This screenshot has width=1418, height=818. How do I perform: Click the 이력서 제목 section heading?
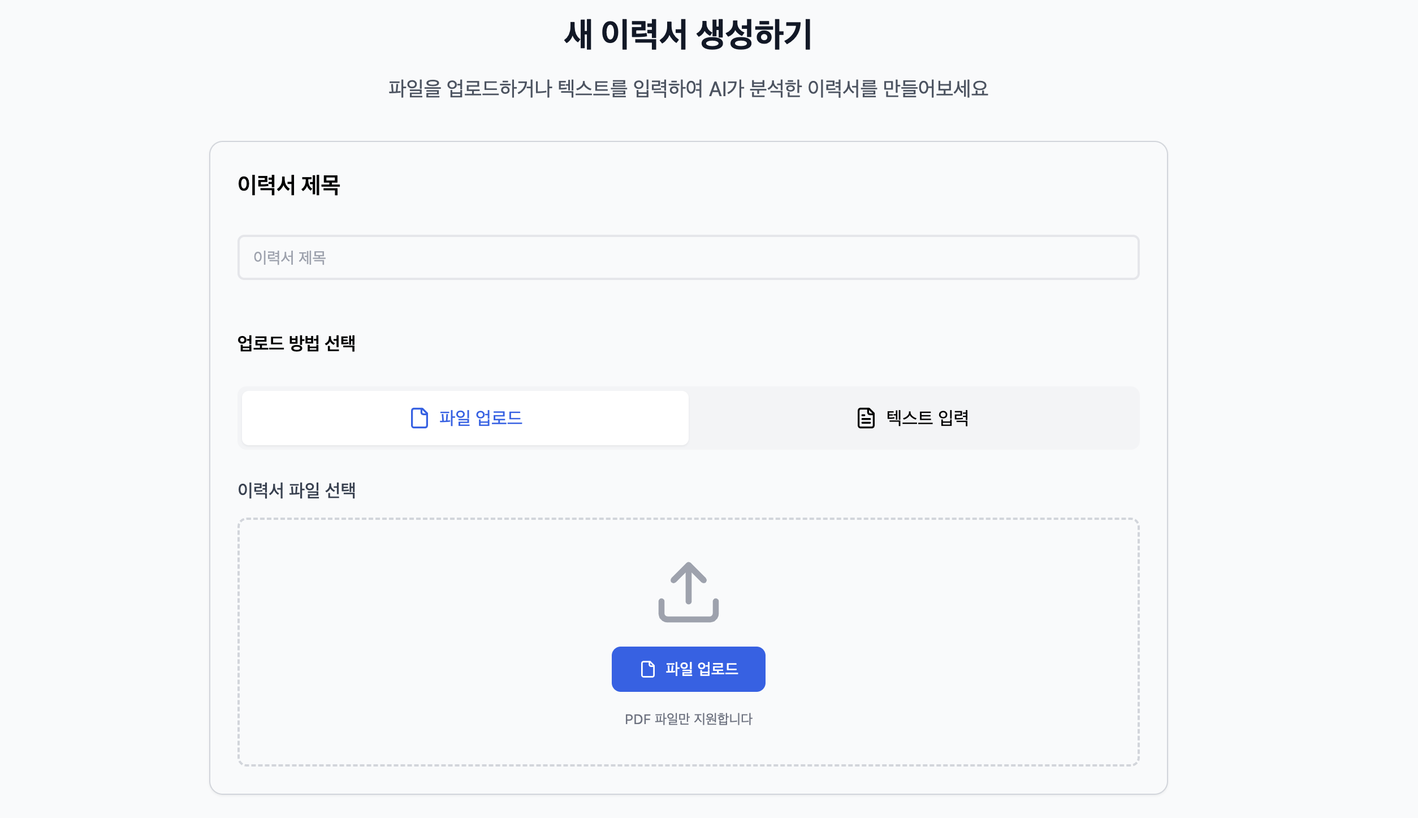coord(288,185)
